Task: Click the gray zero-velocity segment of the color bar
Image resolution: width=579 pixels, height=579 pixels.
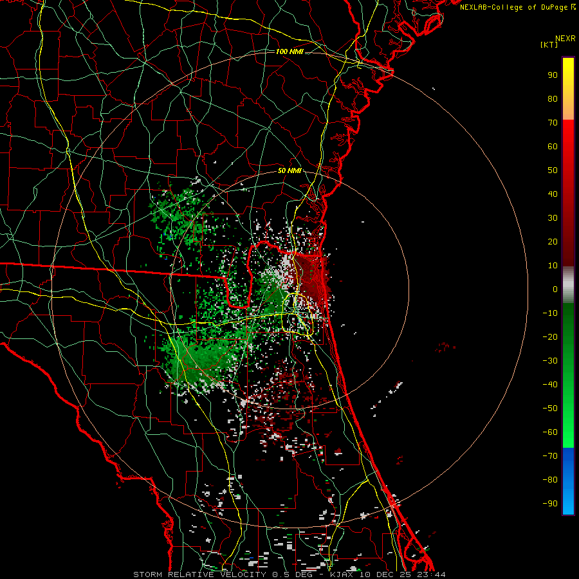Action: [x=568, y=285]
